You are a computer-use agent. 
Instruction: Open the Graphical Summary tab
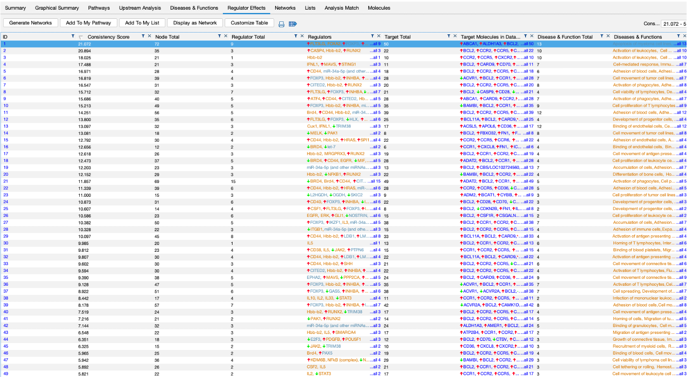click(x=57, y=8)
